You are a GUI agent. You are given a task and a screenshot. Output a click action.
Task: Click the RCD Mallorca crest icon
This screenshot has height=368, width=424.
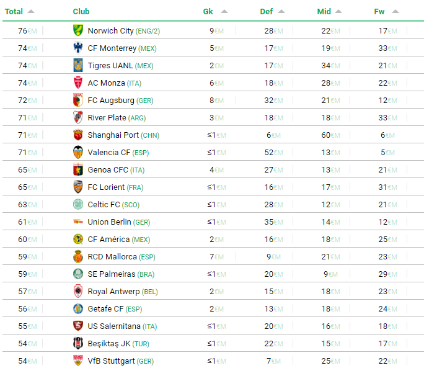(78, 256)
